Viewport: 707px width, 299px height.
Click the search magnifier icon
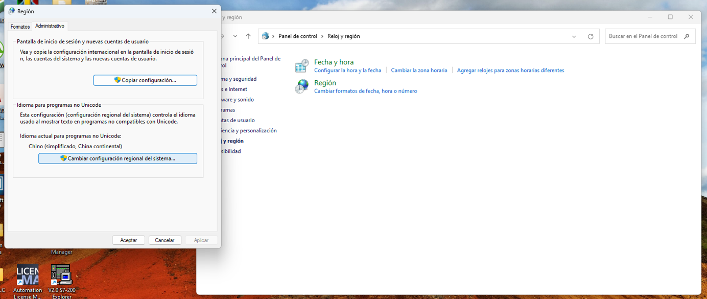pos(687,36)
